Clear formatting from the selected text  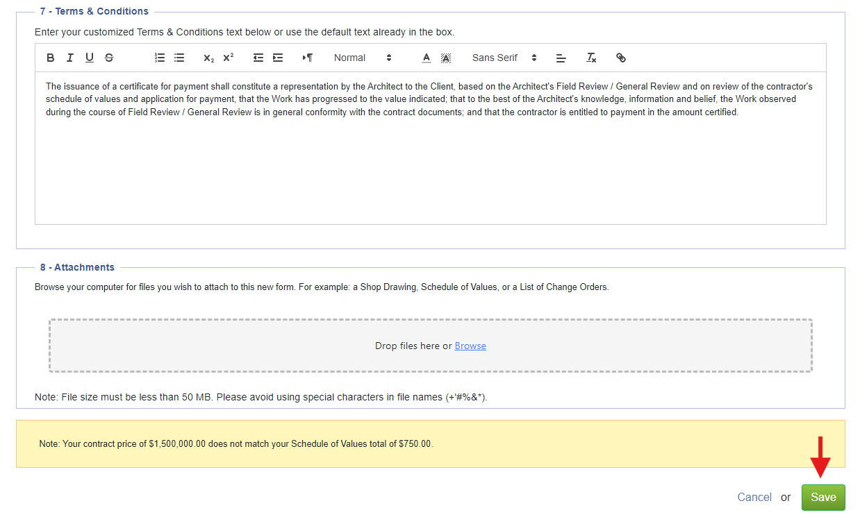tap(591, 58)
